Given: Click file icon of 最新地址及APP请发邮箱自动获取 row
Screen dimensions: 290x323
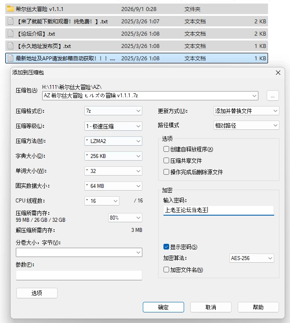Looking at the screenshot, I should 10,58.
